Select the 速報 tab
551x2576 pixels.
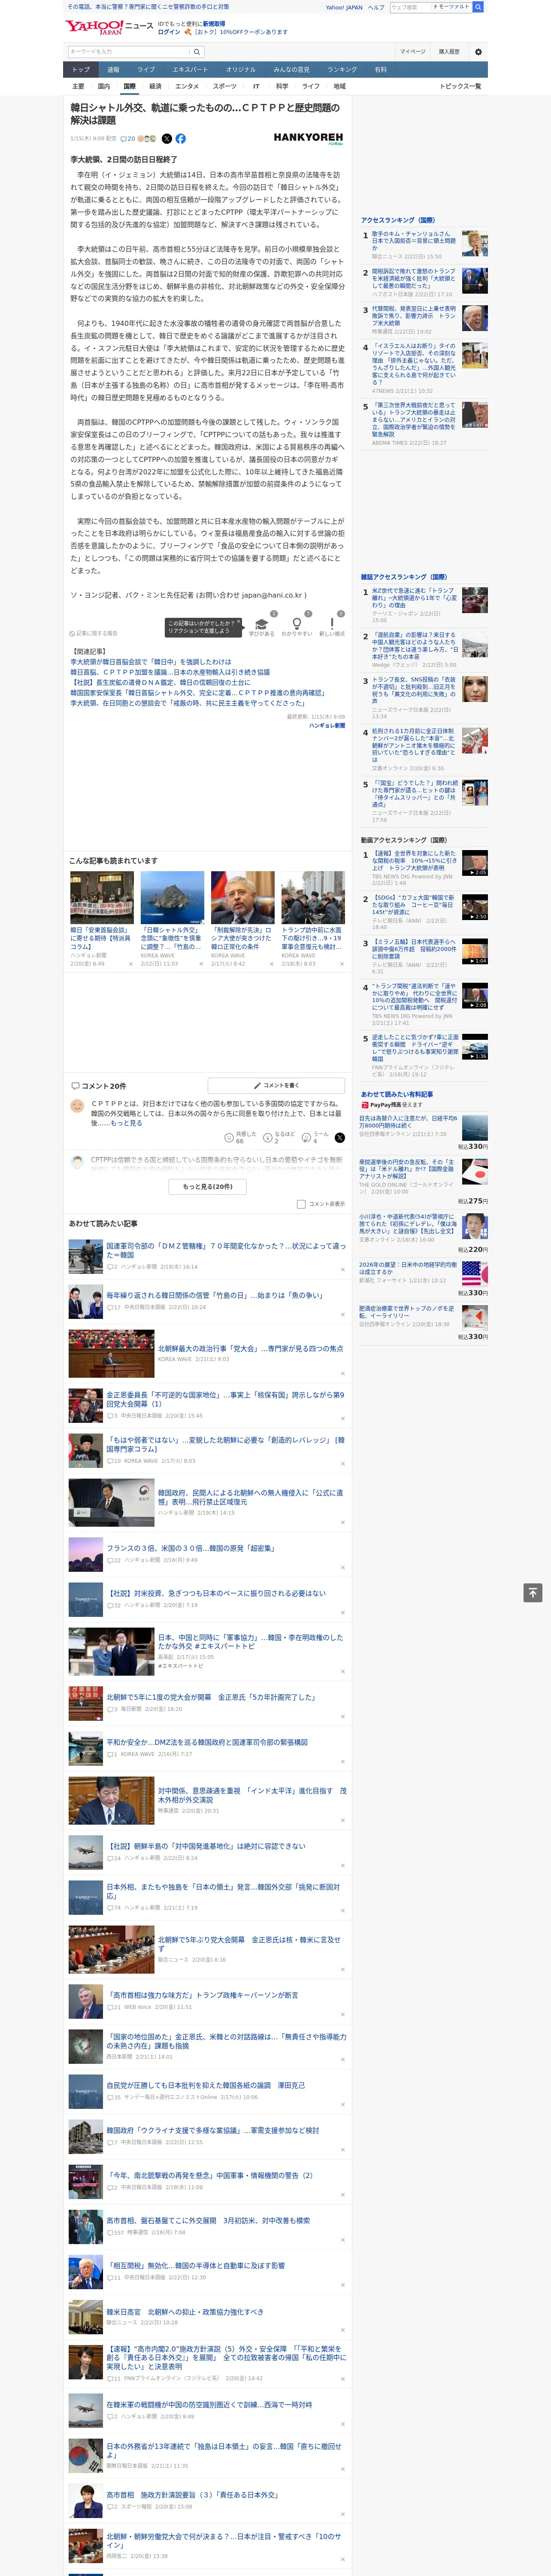(113, 69)
